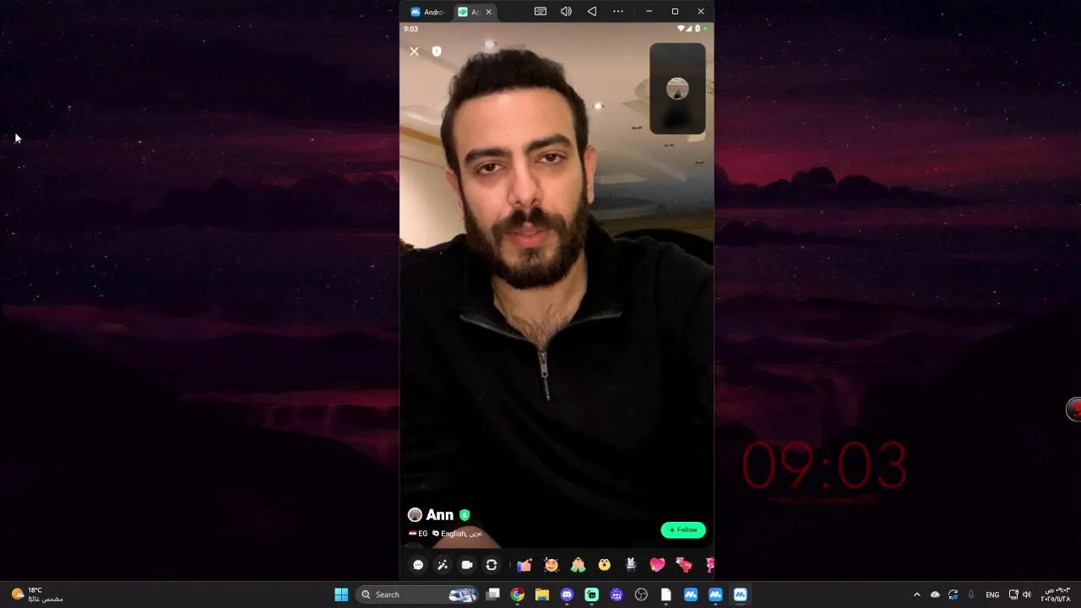
Task: Open File Explorer from the taskbar
Action: click(x=542, y=594)
